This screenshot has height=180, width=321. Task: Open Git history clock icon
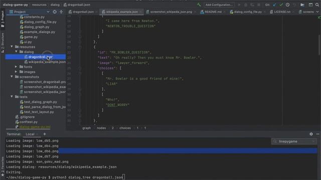[x=287, y=4]
